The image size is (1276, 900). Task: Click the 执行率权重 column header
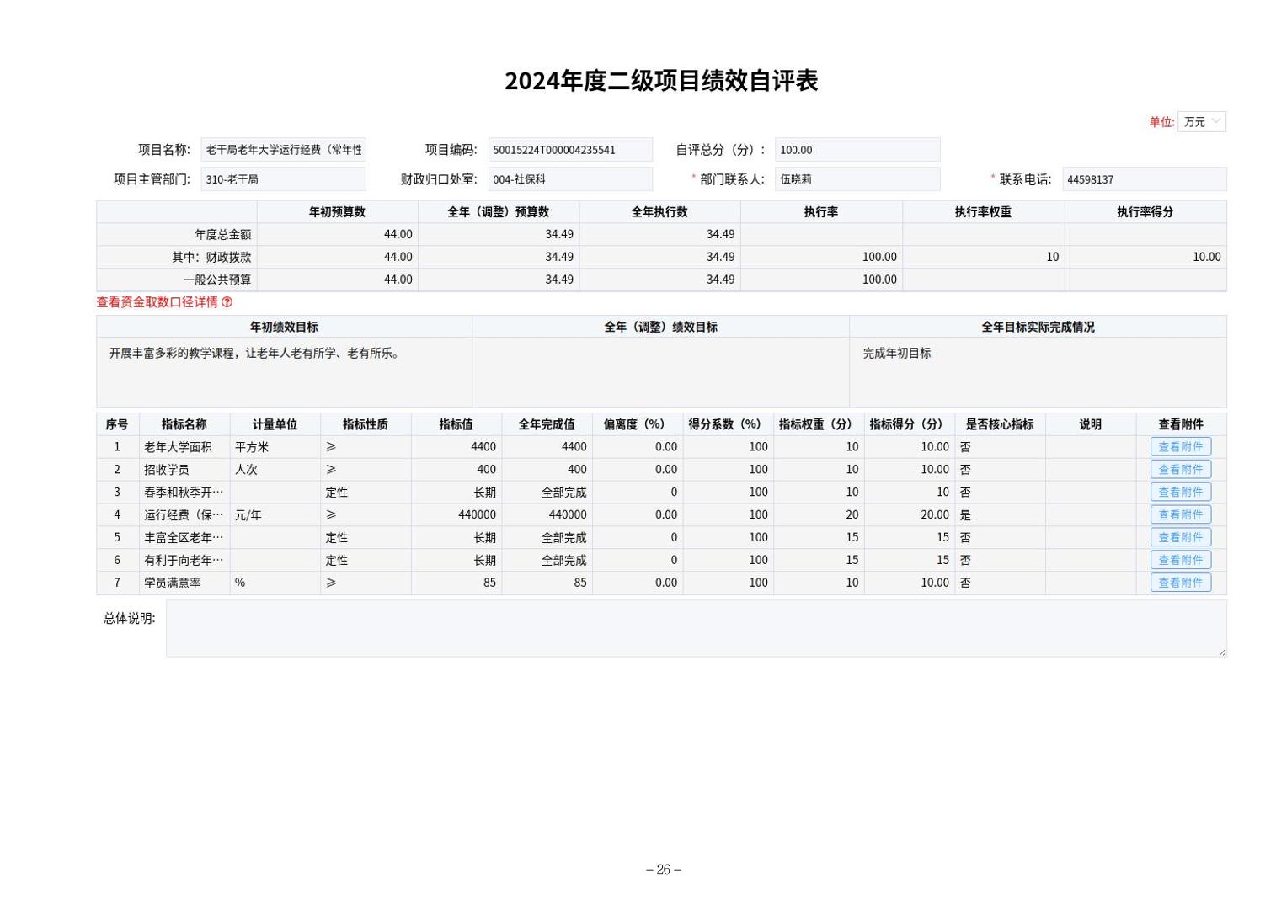tap(983, 212)
